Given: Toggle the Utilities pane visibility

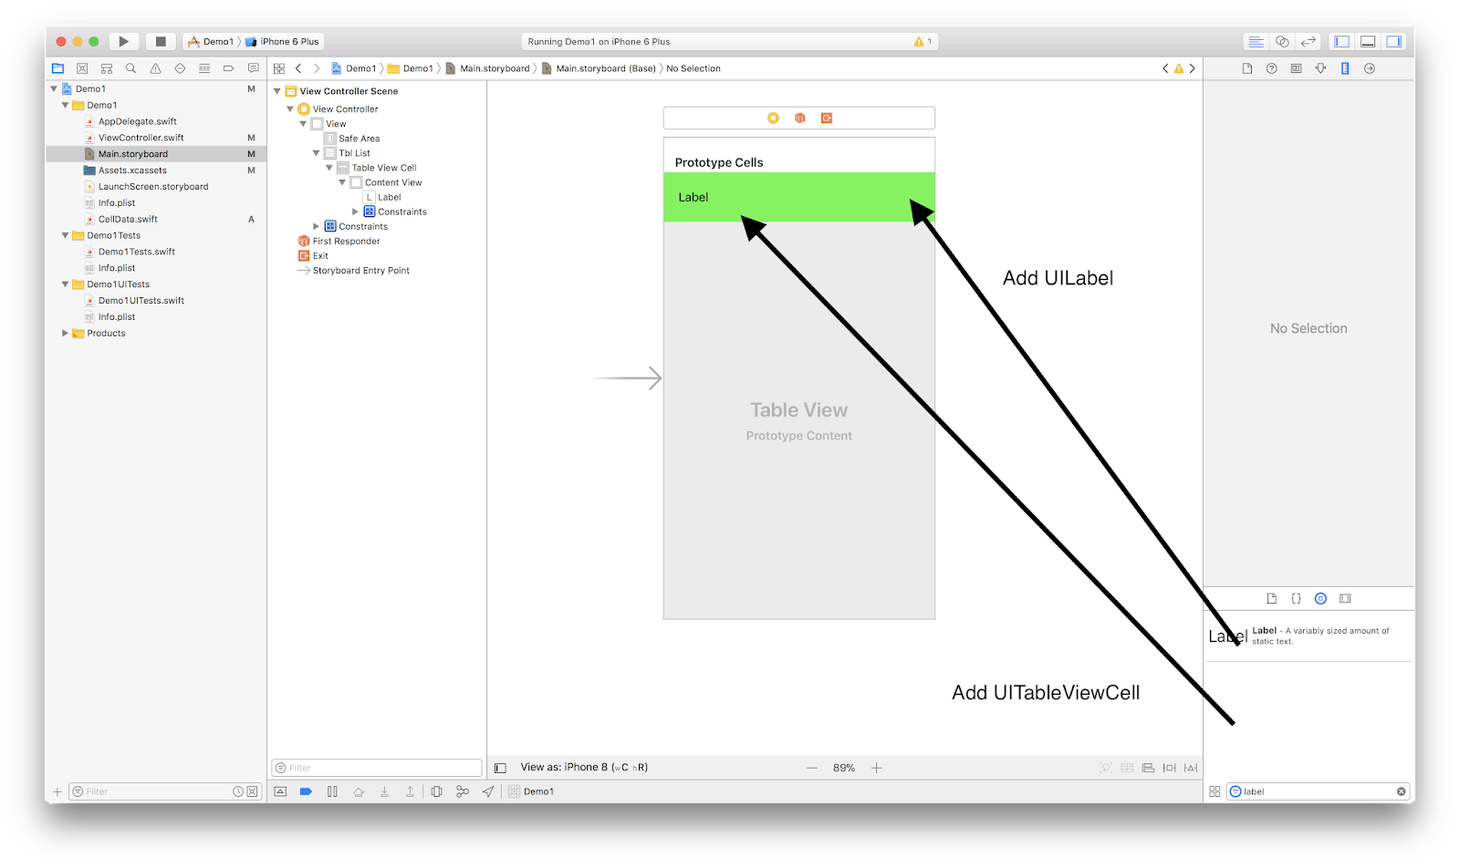Looking at the screenshot, I should coord(1394,41).
